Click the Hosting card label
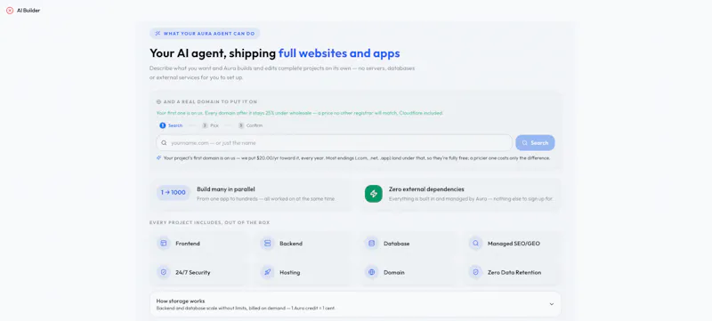 [290, 272]
